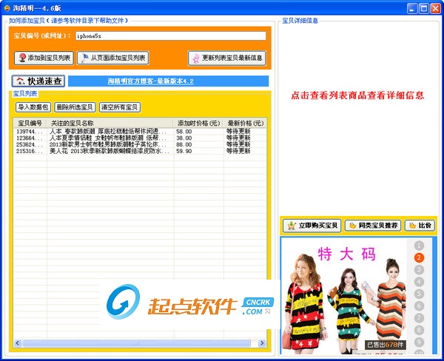Switch ad banner to slide 5
The width and height of the screenshot is (444, 361).
point(419,294)
